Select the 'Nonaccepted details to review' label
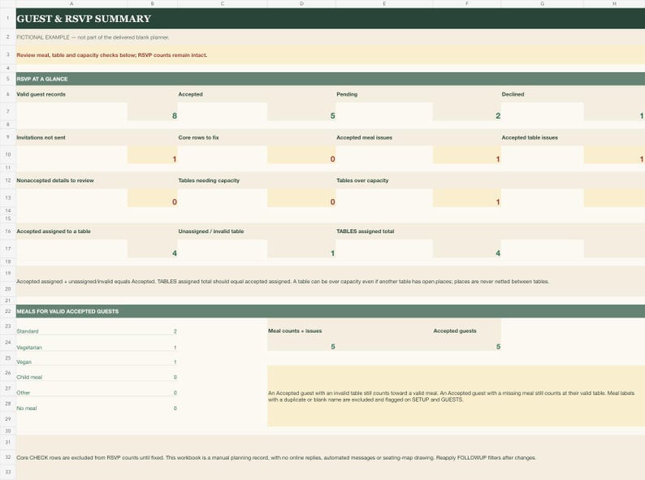 click(x=55, y=180)
